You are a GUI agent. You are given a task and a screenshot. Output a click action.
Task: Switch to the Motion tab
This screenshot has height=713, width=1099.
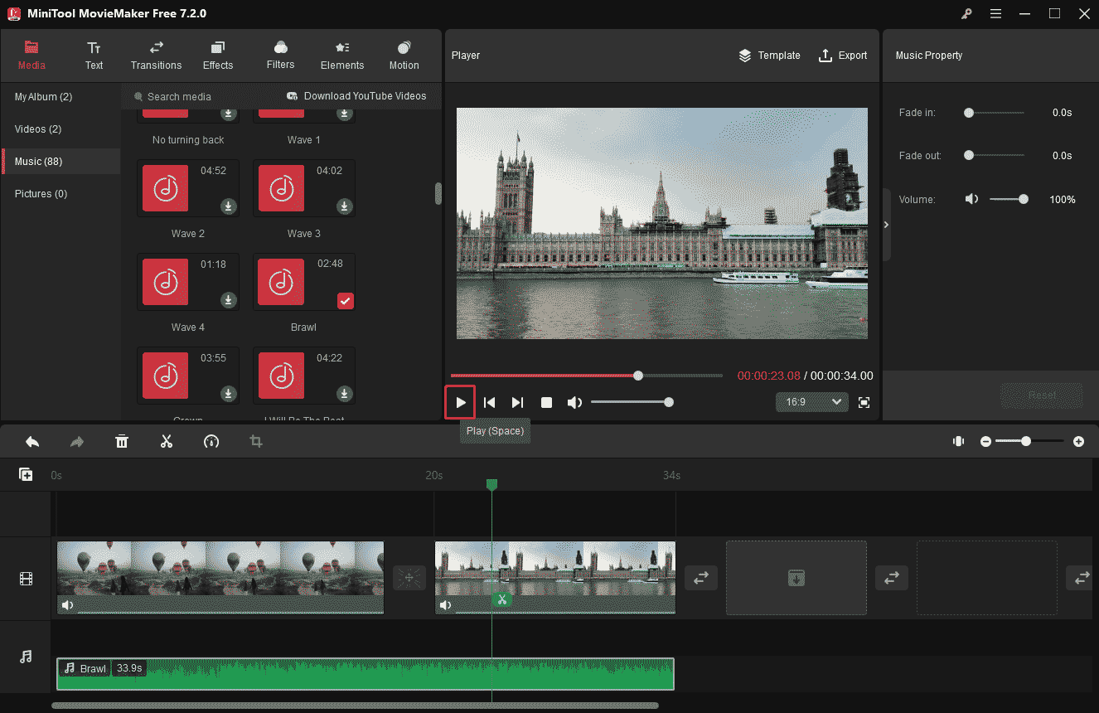coord(404,56)
